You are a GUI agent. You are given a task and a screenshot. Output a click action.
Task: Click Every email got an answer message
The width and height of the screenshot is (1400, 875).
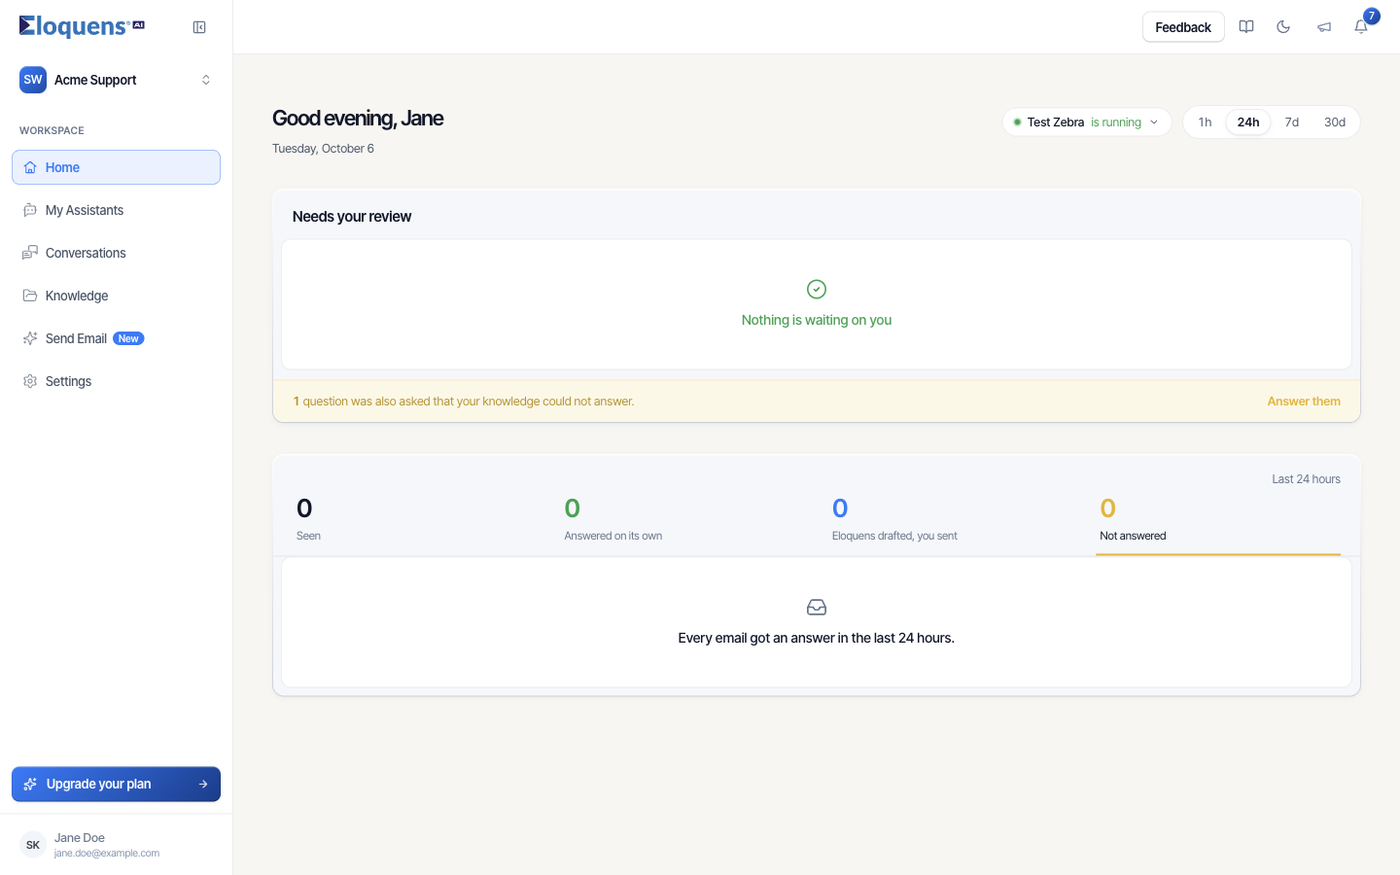coord(817,639)
